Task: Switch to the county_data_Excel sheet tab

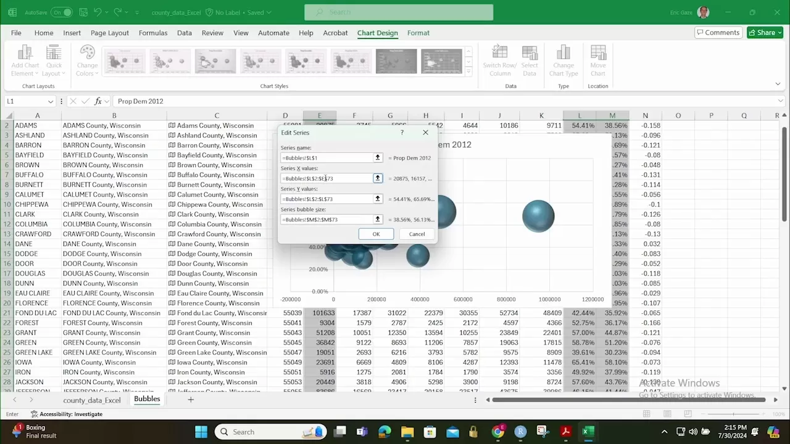Action: [91, 400]
